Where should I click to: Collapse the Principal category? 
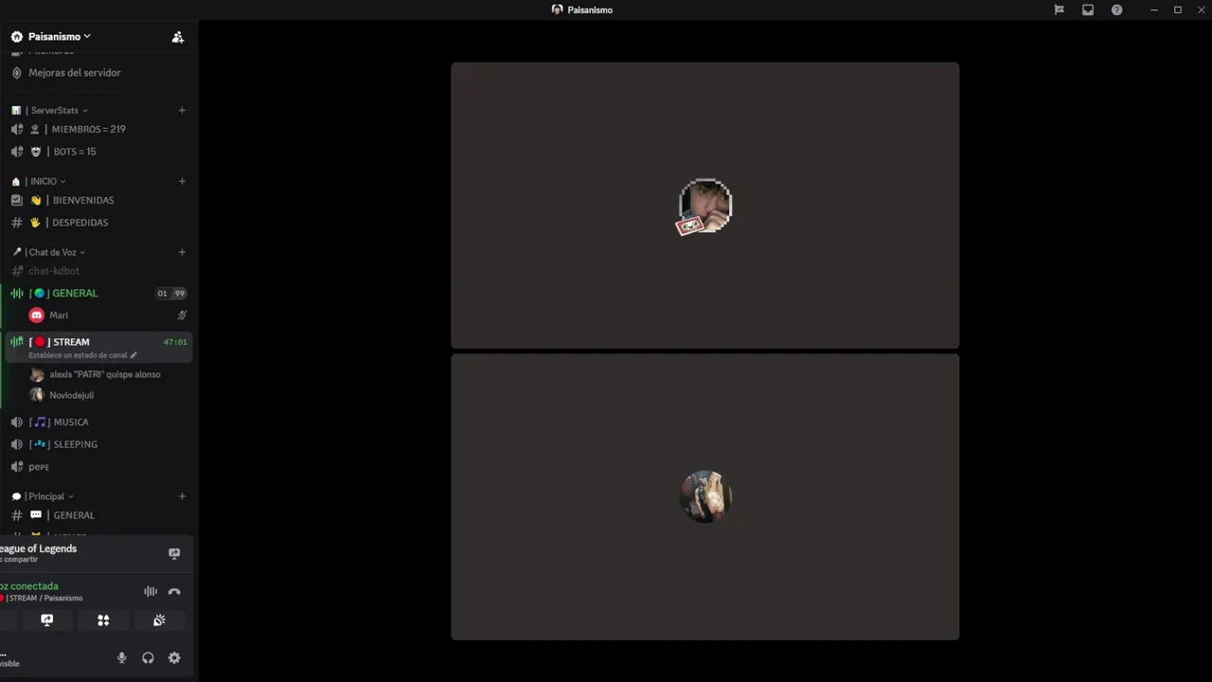51,496
